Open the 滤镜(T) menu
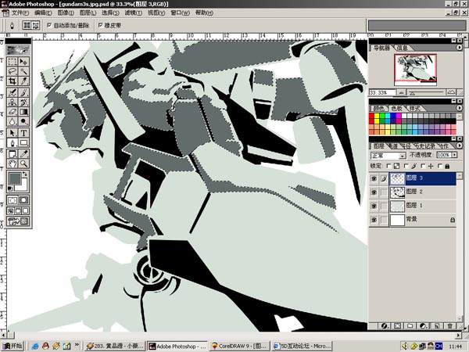Viewport: 469px width, 352px height. click(134, 13)
